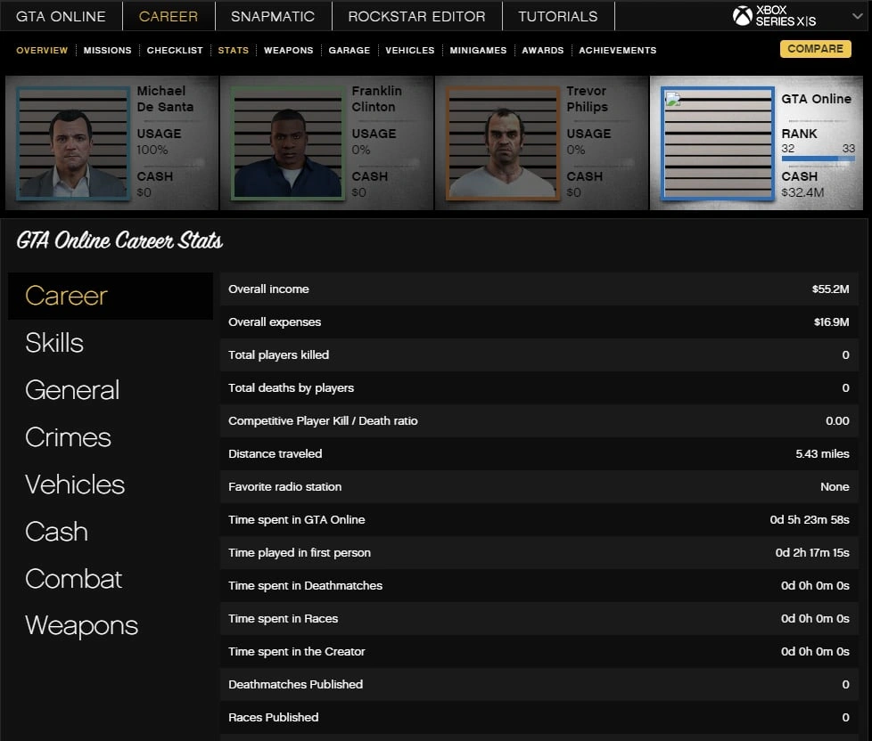Screen dimensions: 872x741
Task: Open the GARAGE sub-navigation link
Action: point(350,51)
